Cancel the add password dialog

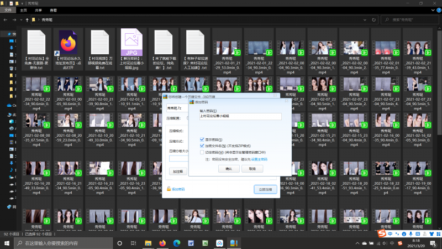(252, 169)
